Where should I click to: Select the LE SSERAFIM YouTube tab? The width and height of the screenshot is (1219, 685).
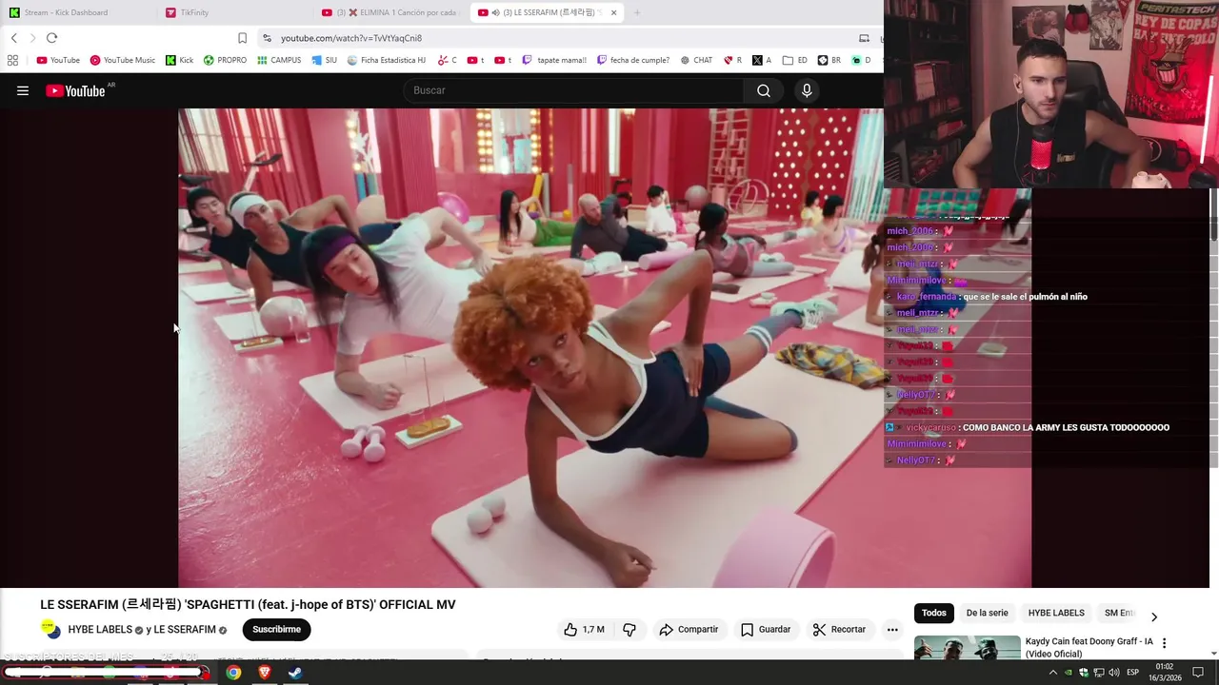pos(545,12)
